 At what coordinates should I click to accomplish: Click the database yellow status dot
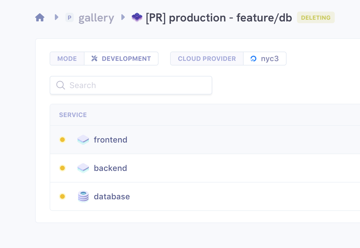(62, 196)
